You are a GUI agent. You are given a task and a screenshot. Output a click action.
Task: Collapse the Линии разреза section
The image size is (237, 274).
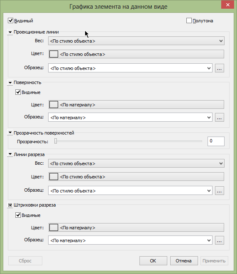10,154
